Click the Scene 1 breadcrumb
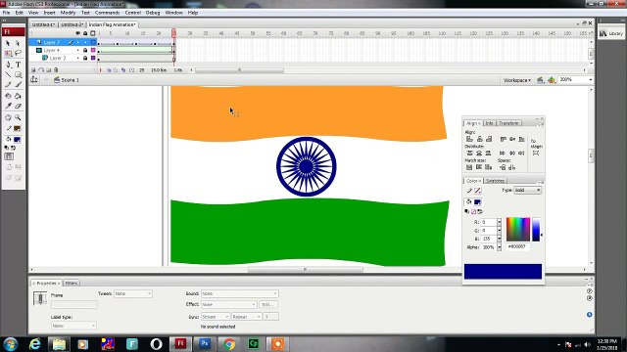The height and width of the screenshot is (352, 627). (x=67, y=80)
